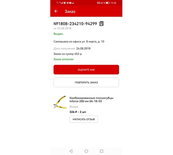173x155 pixels.
Task: Open product title Комбинированные плоскогубцы Inforce
Action: [x=91, y=99]
